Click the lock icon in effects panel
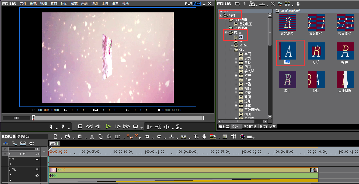 (x=298, y=4)
